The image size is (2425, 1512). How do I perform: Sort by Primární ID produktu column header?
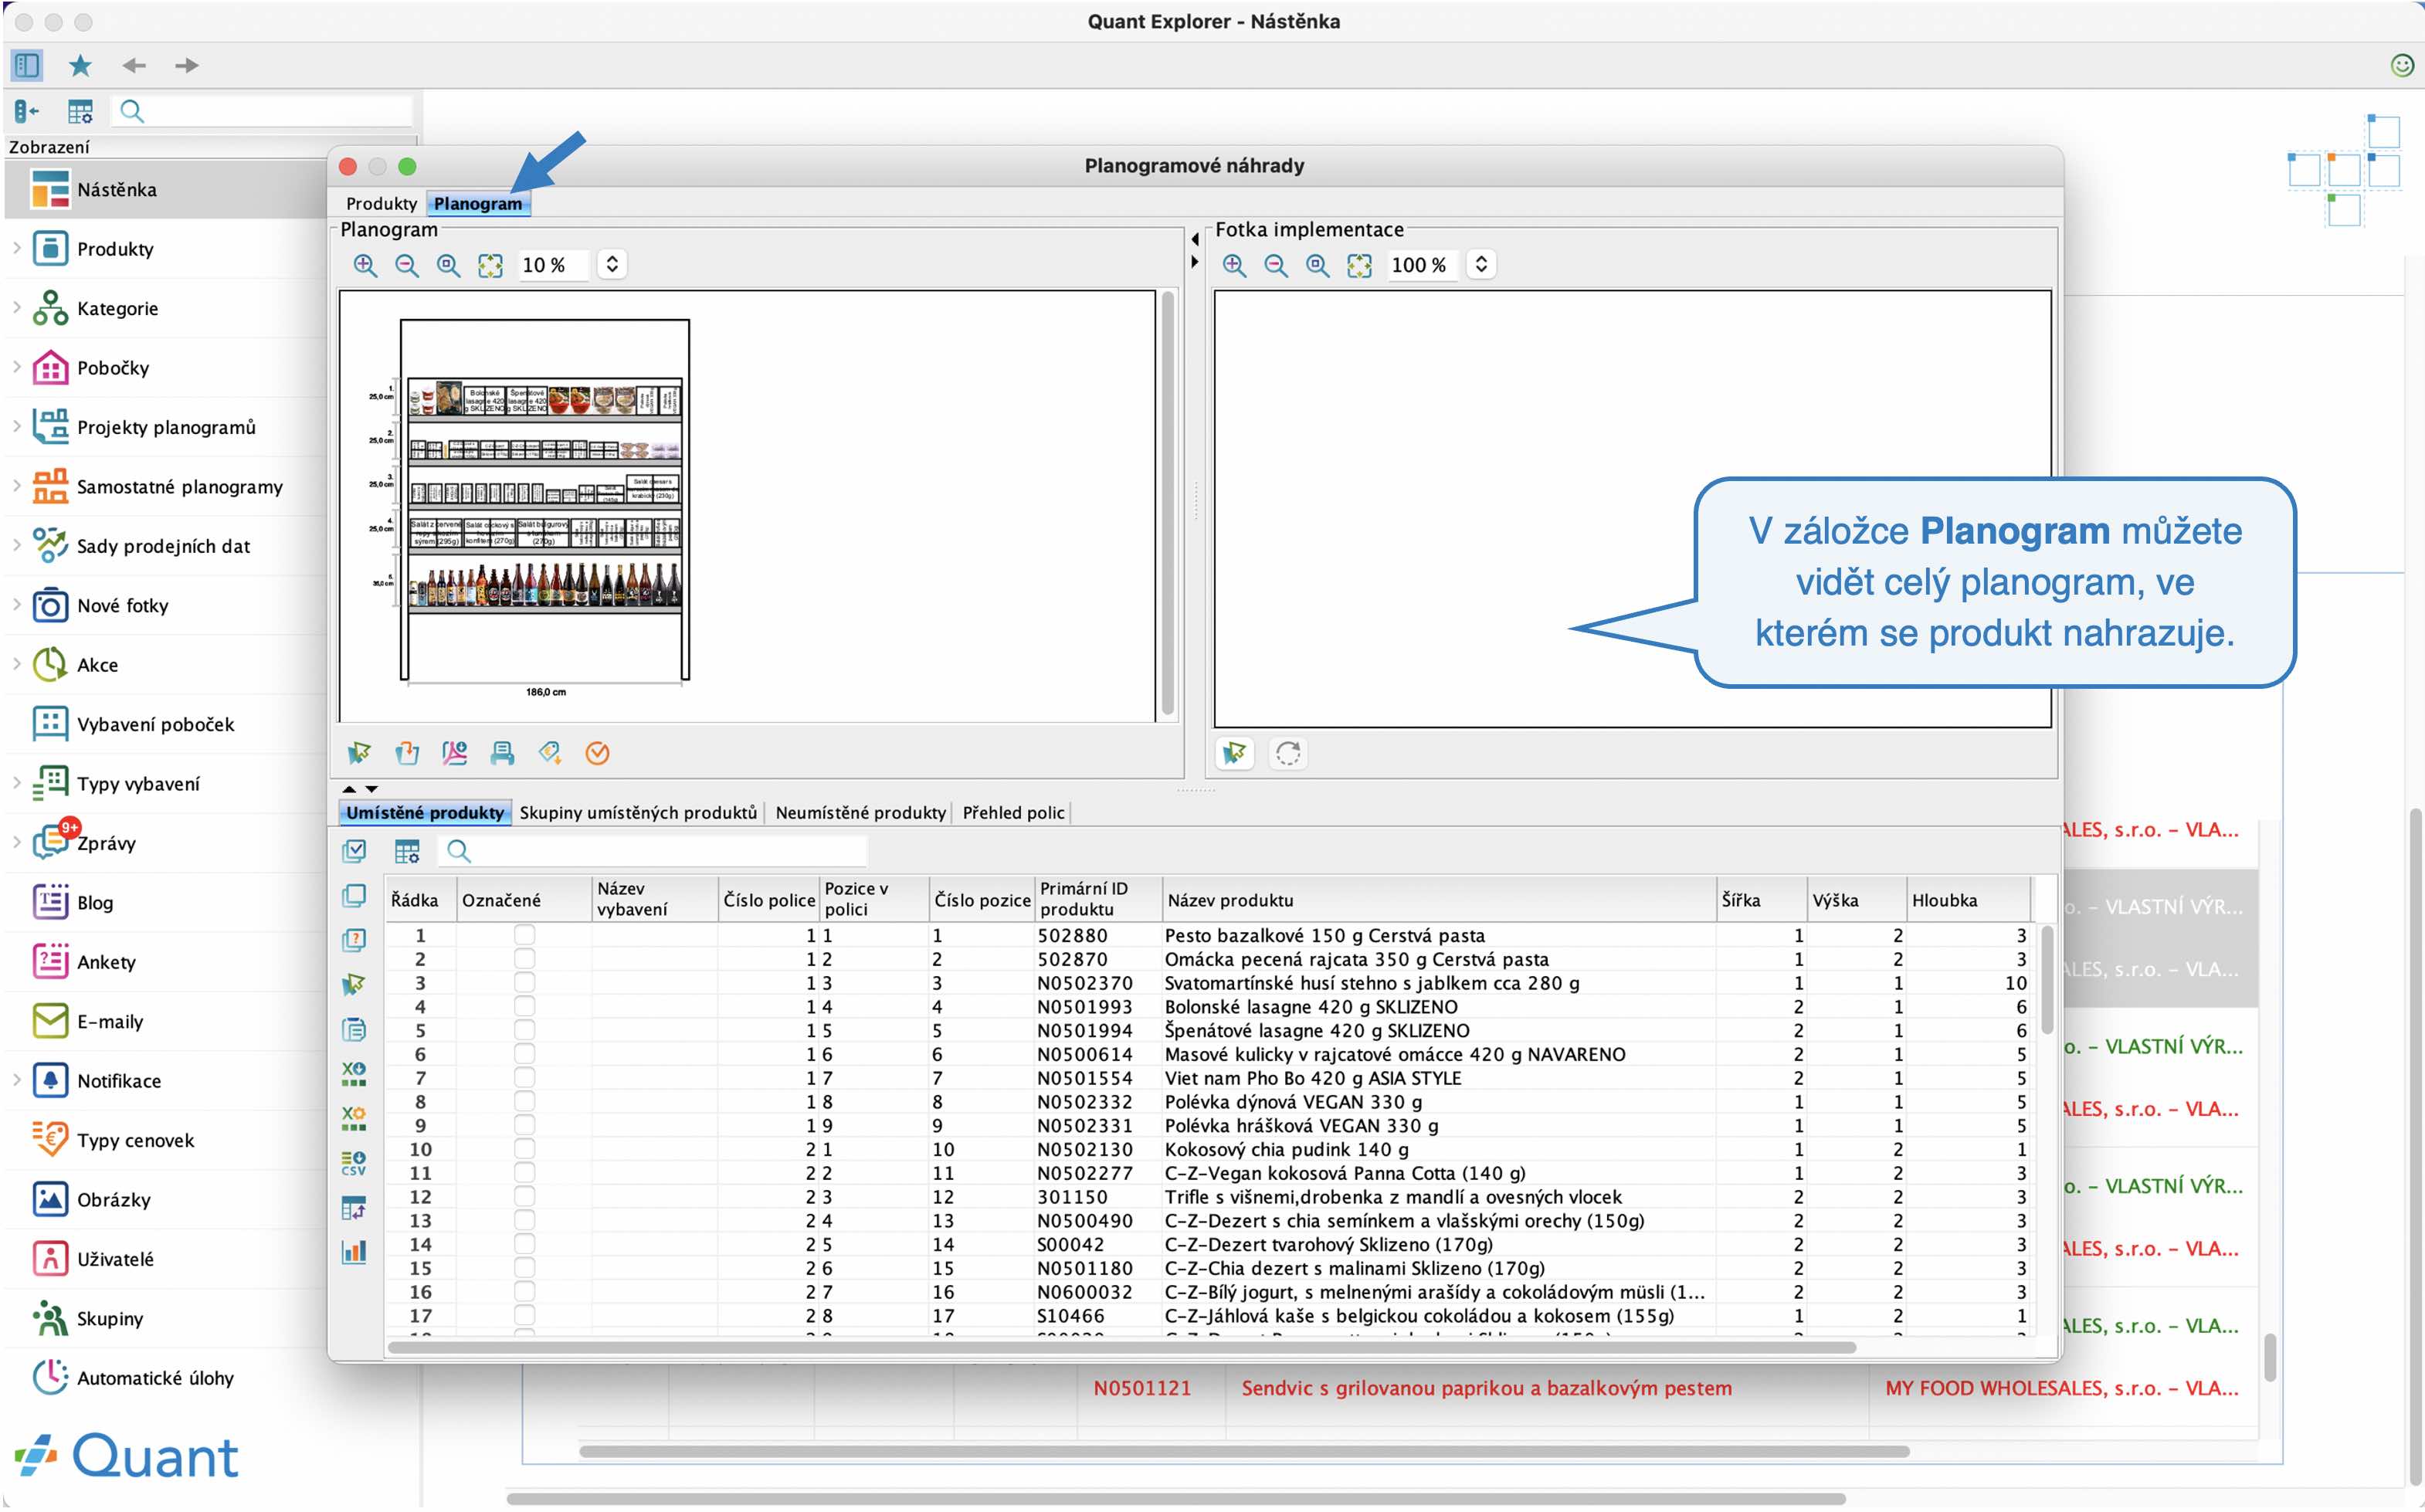(x=1097, y=900)
